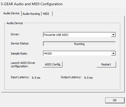Expand the Driver dropdown arrow

(113, 35)
